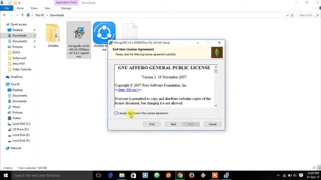The height and width of the screenshot is (180, 321).
Task: Click the license scrollbar thumb
Action: click(216, 71)
